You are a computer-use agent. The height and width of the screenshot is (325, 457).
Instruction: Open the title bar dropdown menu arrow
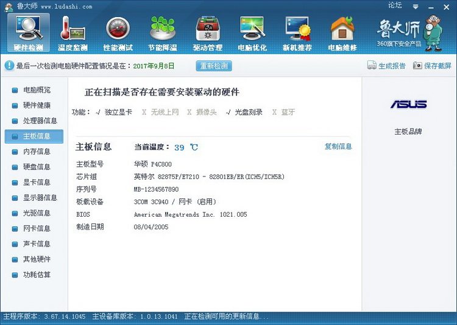pos(416,7)
